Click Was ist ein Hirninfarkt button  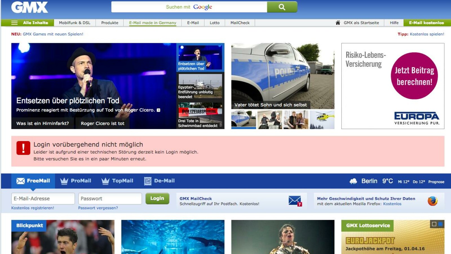coord(43,123)
